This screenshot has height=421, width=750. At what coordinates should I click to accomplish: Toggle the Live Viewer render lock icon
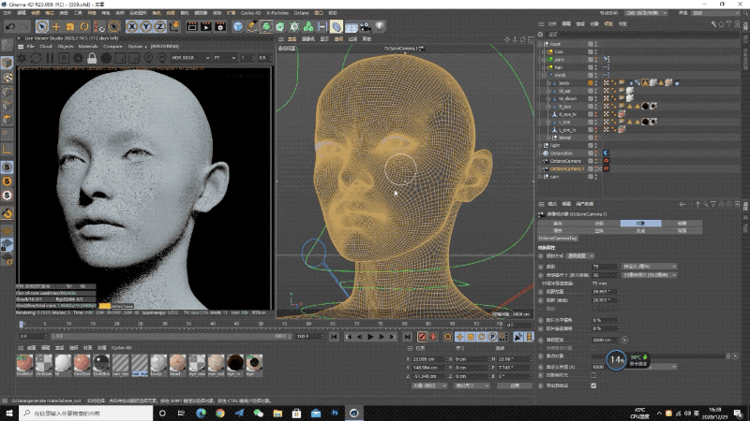[92, 58]
